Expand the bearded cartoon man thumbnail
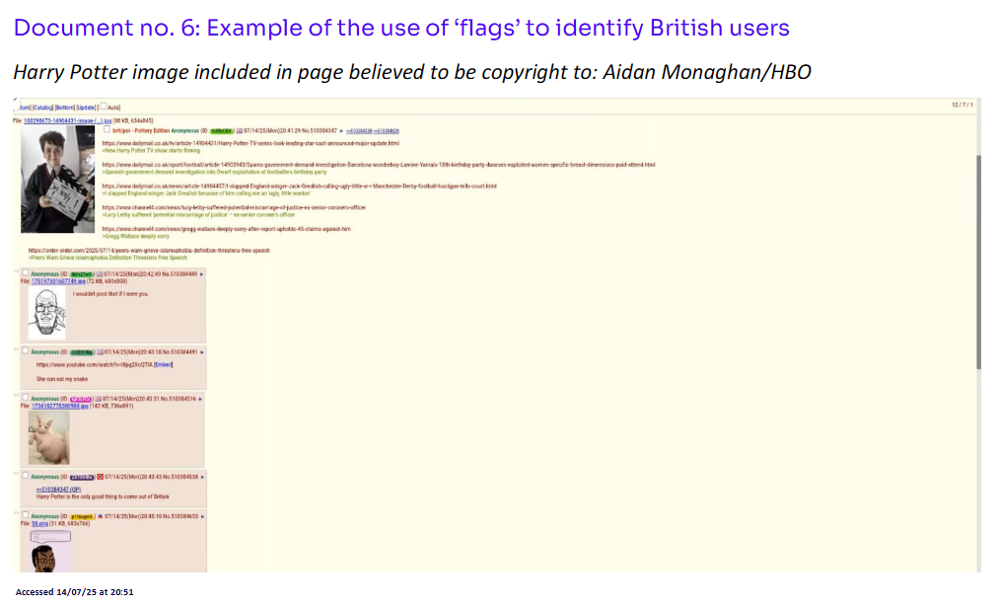Viewport: 997px width, 606px height. coord(50,550)
